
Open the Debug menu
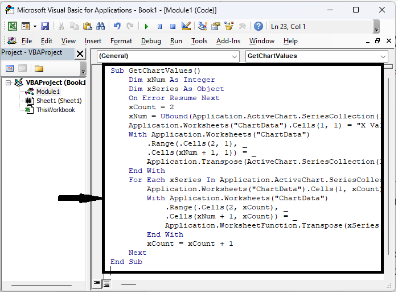click(x=151, y=41)
